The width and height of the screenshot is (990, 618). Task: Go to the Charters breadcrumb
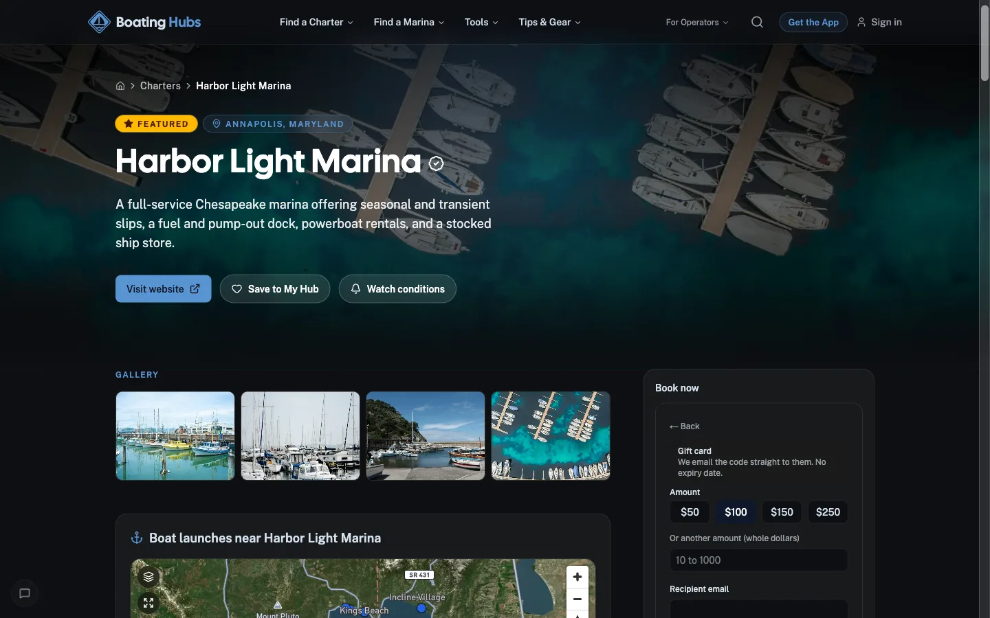(160, 86)
